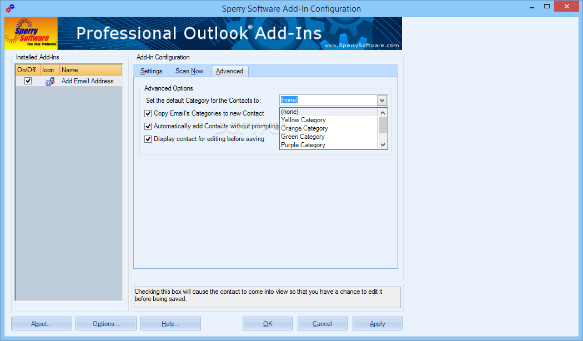Image resolution: width=583 pixels, height=341 pixels.
Task: Click the Sperry Software gear icon in title bar
Action: click(x=10, y=8)
